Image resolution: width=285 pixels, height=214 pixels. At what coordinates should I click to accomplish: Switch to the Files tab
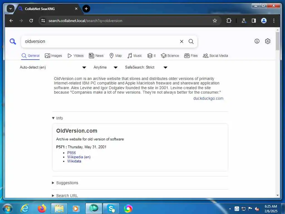[191, 56]
